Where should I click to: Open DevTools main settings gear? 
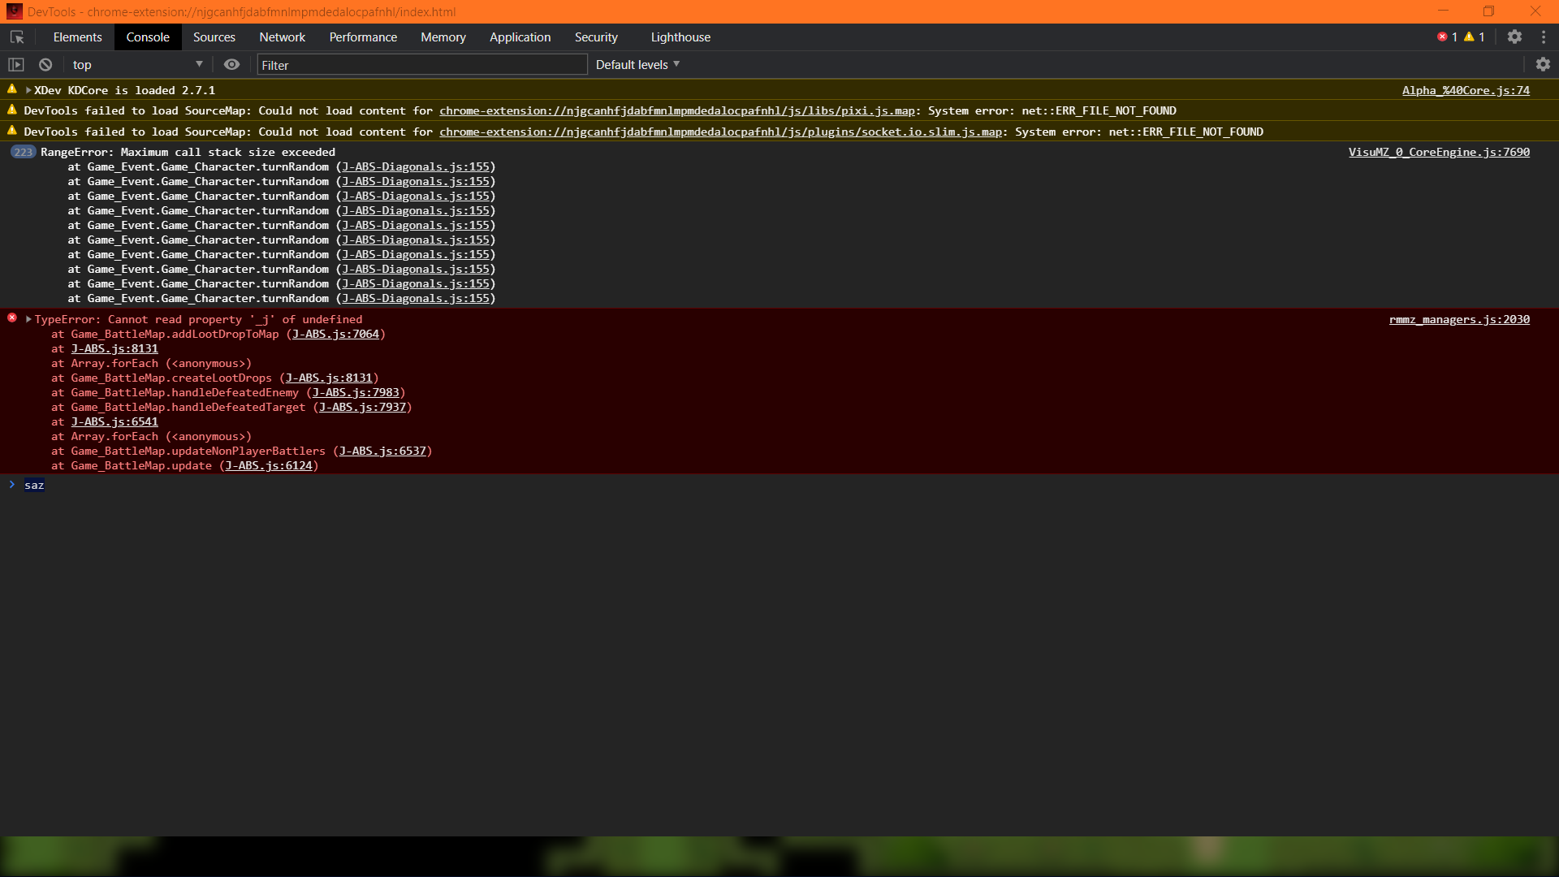(x=1514, y=37)
